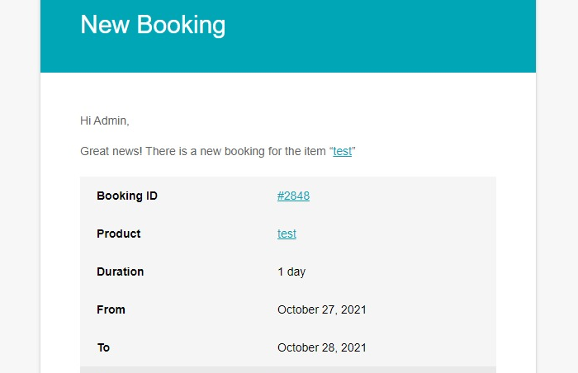Select the "1 day" duration value

pyautogui.click(x=291, y=272)
